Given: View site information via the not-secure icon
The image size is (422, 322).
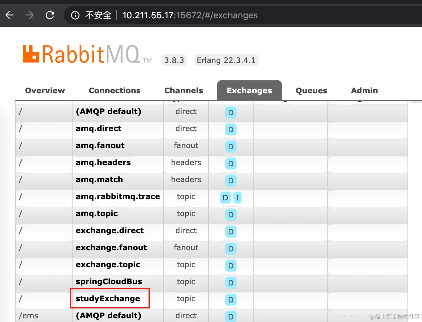Looking at the screenshot, I should coord(75,15).
